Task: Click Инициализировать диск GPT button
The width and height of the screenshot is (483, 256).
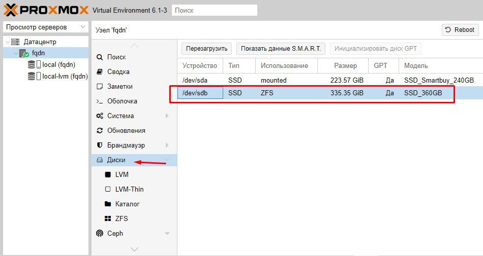Action: click(x=376, y=49)
